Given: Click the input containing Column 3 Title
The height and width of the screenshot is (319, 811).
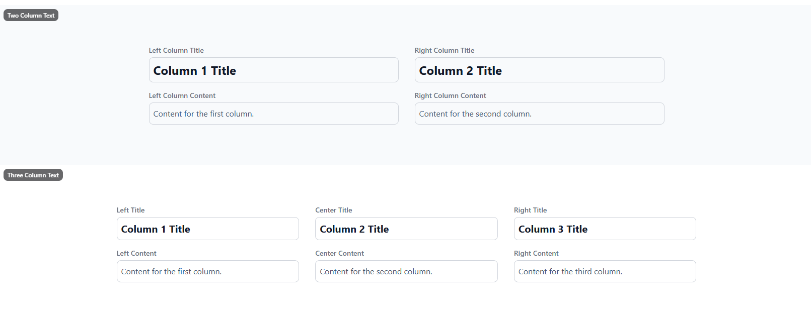Looking at the screenshot, I should click(605, 229).
